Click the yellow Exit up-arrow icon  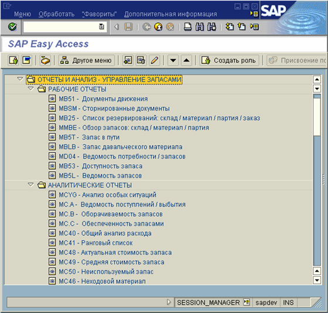point(158,27)
